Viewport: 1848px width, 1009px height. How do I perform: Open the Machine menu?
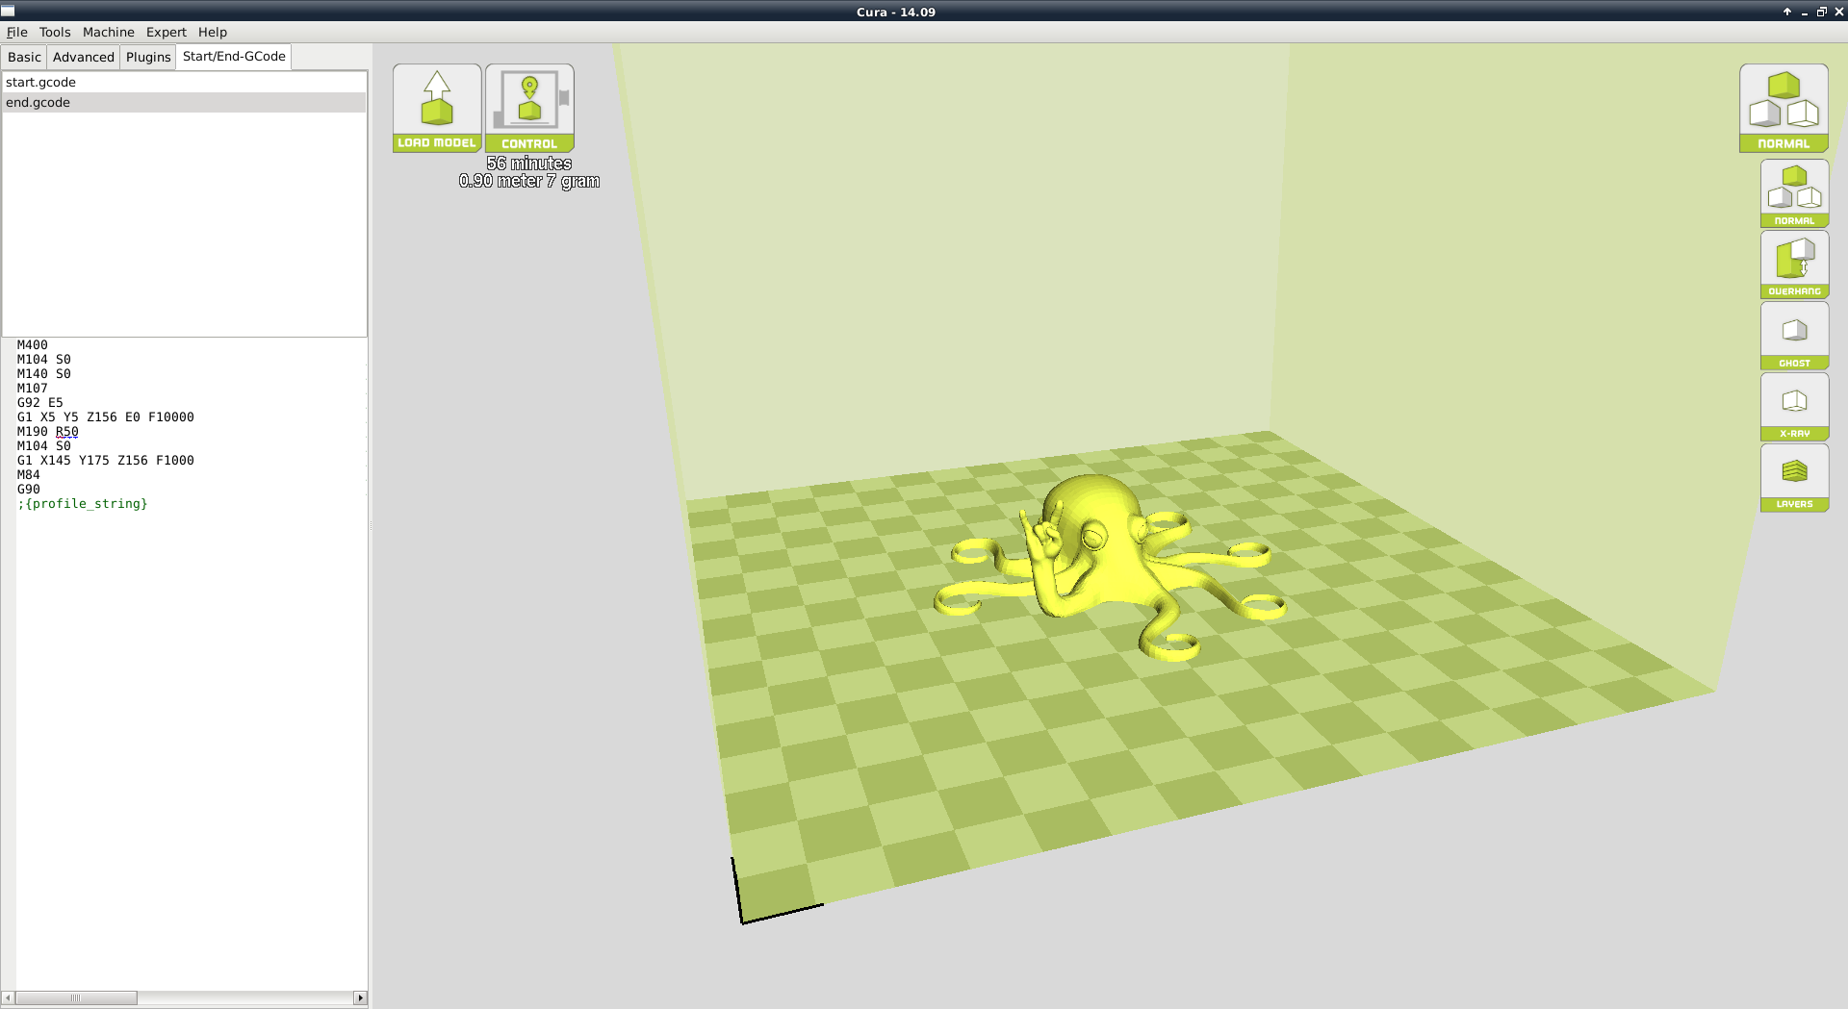[109, 32]
